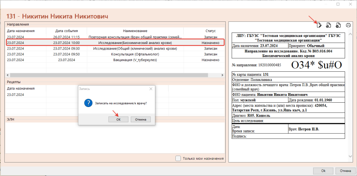Select the Биохимический анализ крови row
Viewport: 357px width, 176px height.
(115, 42)
